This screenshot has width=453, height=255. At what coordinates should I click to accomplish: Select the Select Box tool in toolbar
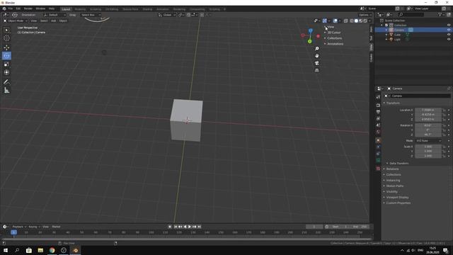click(x=6, y=30)
